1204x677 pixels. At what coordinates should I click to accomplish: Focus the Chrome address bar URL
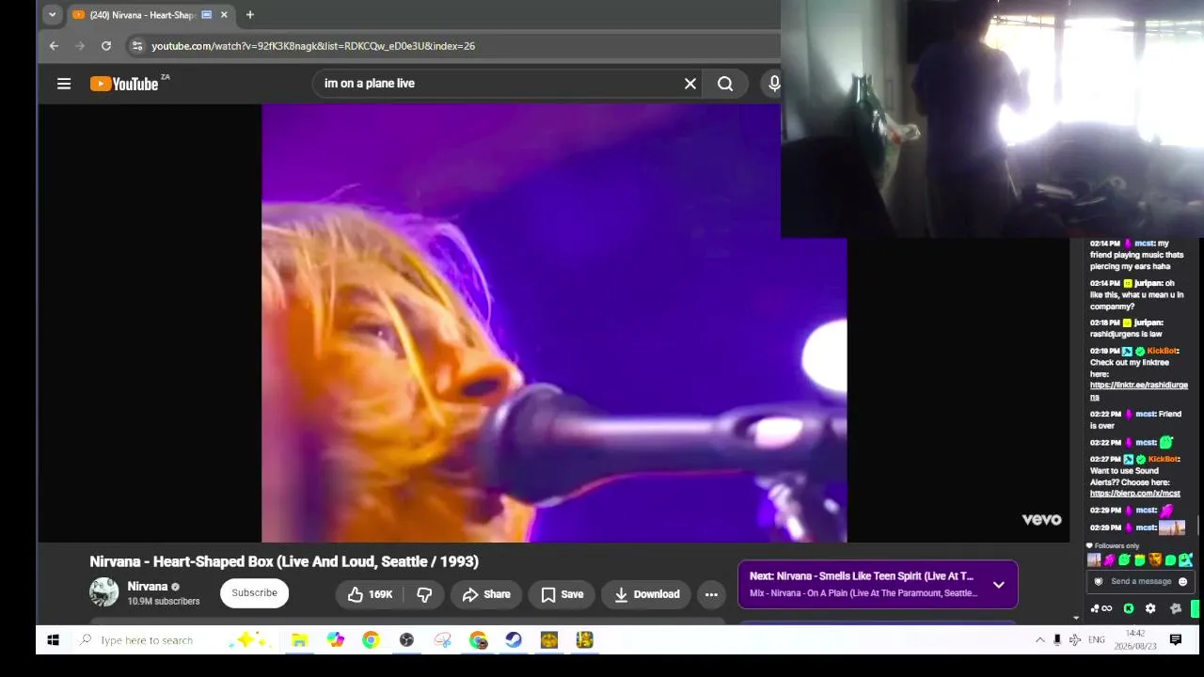[x=313, y=46]
